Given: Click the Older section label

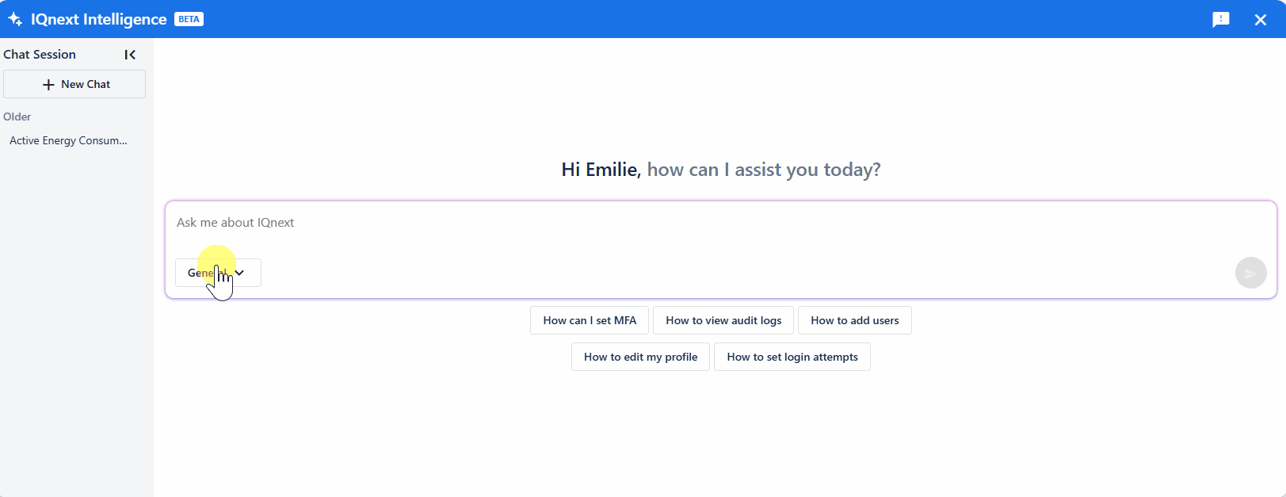Looking at the screenshot, I should pos(17,117).
